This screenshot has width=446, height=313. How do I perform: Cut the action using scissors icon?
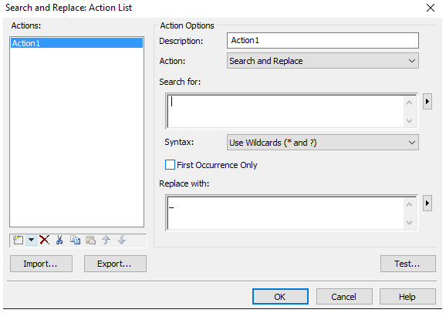coord(59,241)
